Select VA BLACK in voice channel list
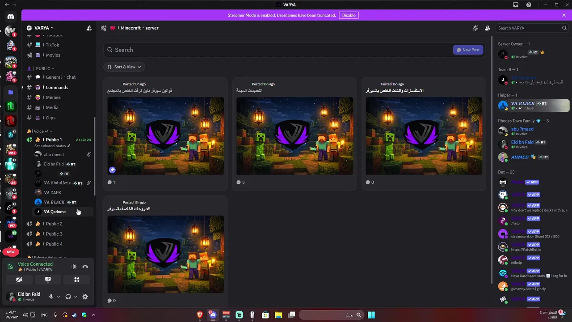The image size is (572, 322). pos(63,202)
